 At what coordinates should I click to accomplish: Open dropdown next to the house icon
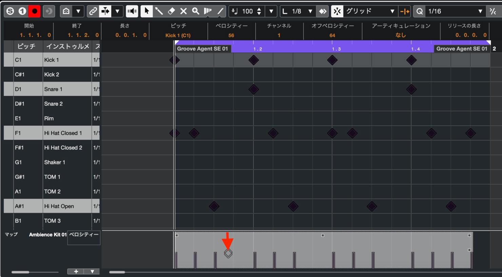coord(78,11)
